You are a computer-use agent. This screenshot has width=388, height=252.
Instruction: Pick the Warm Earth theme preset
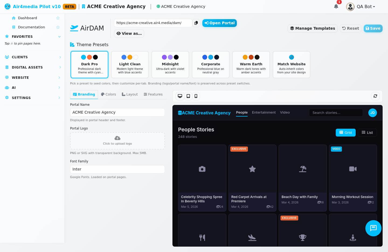click(251, 65)
